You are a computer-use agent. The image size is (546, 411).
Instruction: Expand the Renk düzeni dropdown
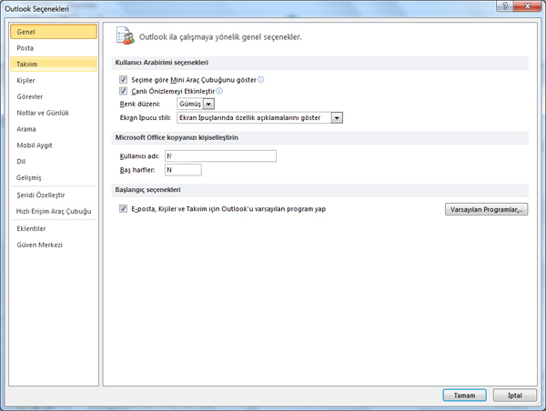(209, 105)
